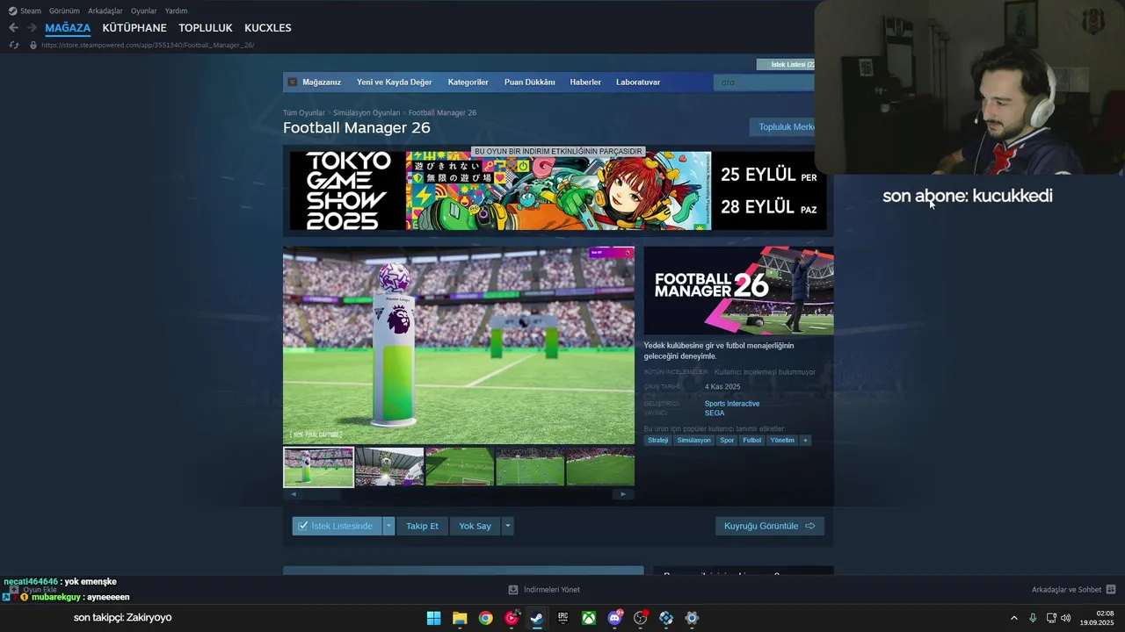Open the İstek Listesi button

[786, 65]
